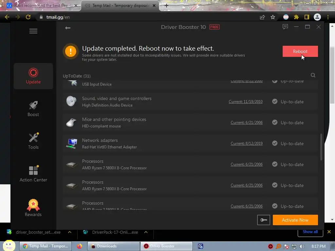Click the browser reload icon
335x251 pixels.
click(28, 17)
